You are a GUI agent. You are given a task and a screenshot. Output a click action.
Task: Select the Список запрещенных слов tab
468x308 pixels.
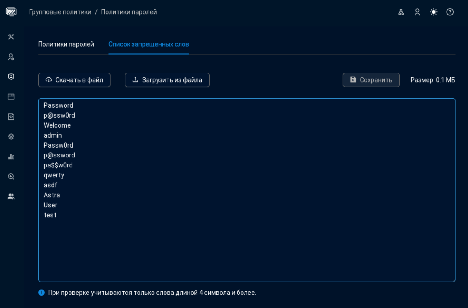149,44
